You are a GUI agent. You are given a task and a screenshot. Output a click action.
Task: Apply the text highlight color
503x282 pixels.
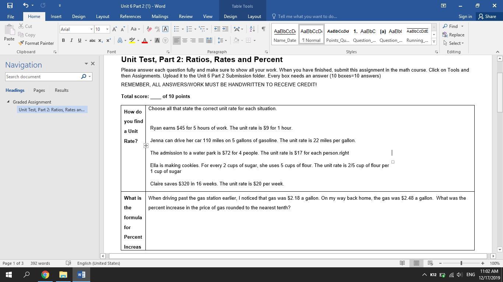point(132,40)
